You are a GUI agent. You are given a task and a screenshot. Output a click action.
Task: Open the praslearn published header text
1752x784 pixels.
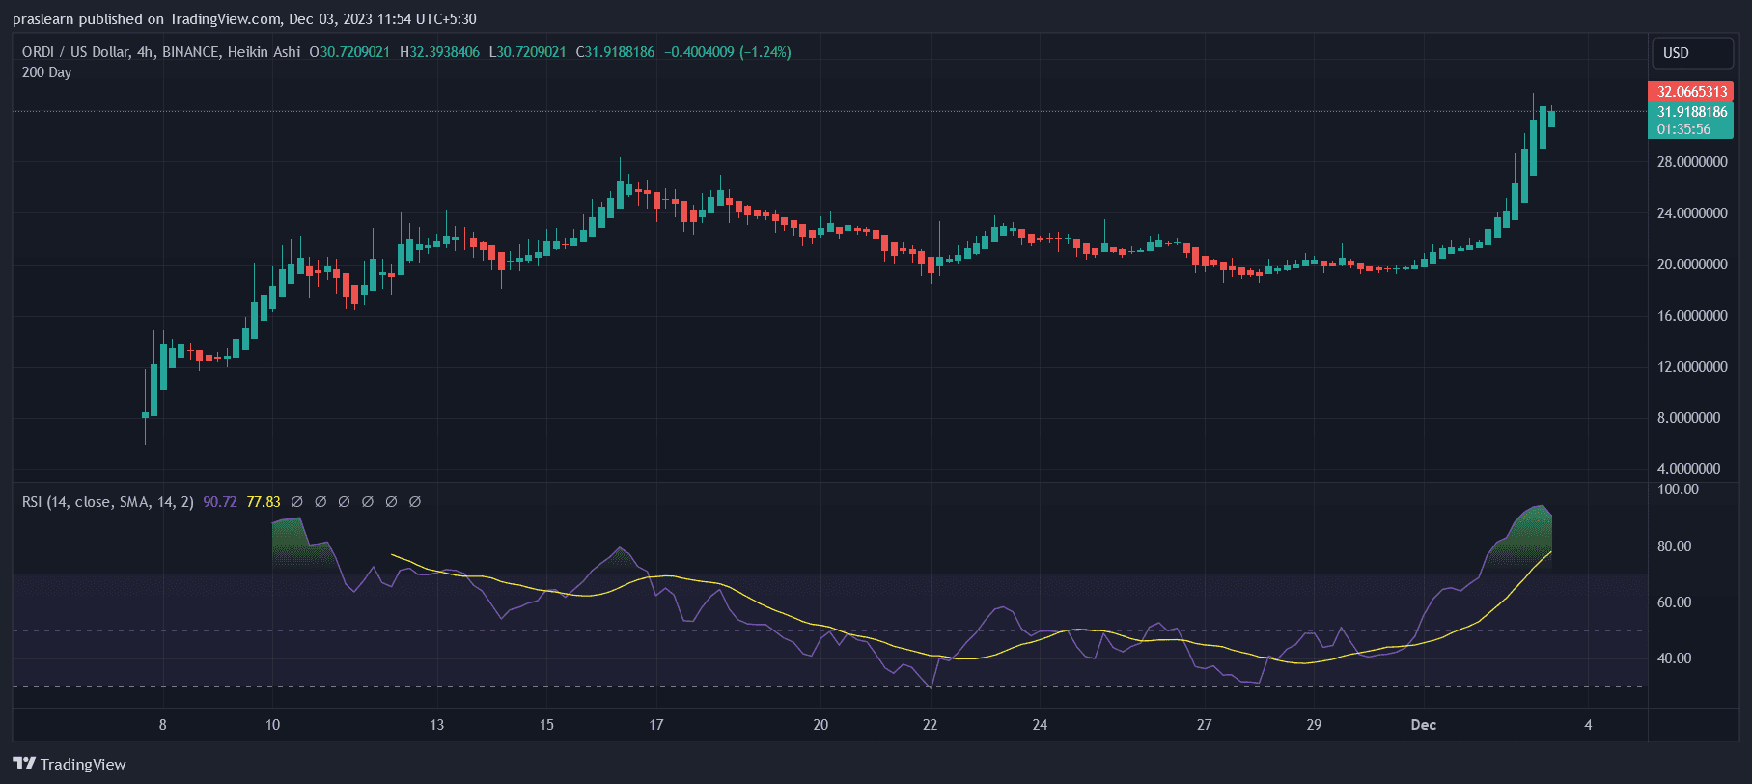coord(244,19)
